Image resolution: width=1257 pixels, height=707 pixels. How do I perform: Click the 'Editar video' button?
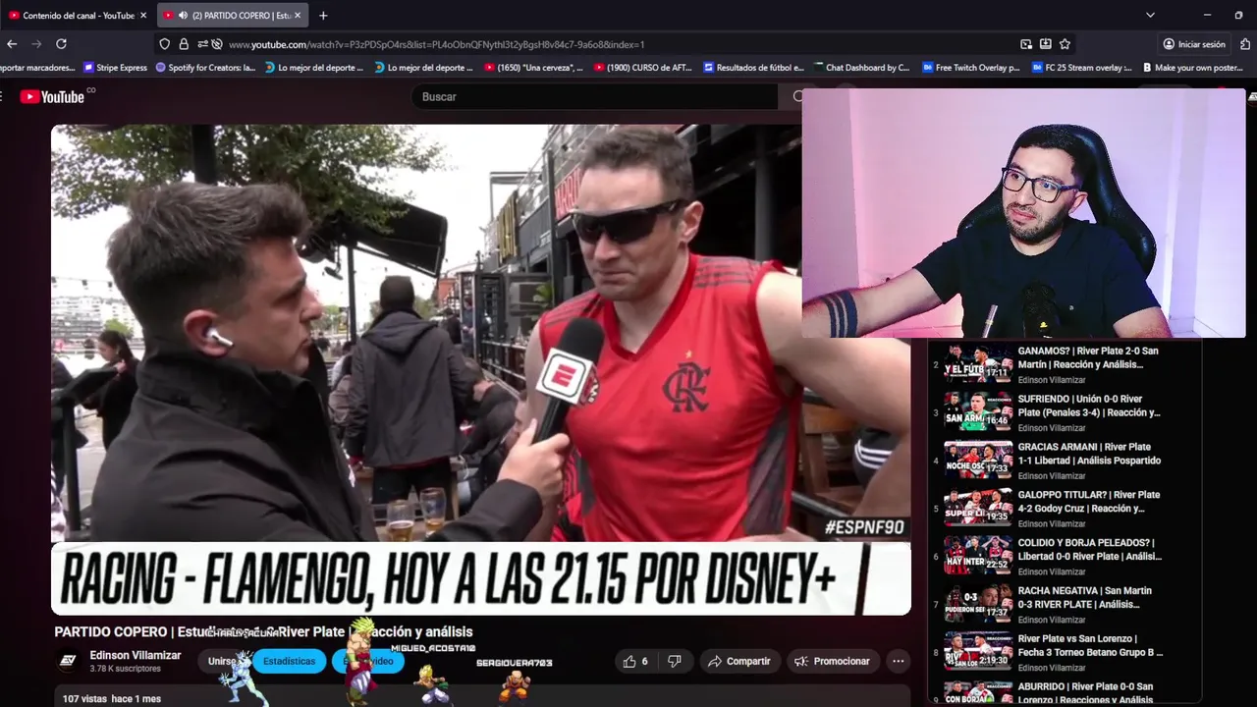[x=368, y=661]
